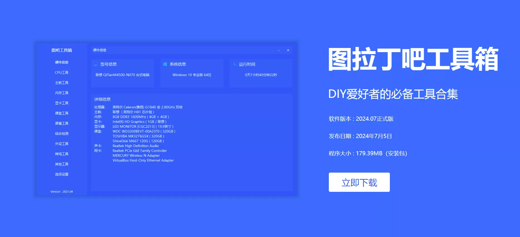Minimize the 硬件信息 window
The image size is (520, 237).
pyautogui.click(x=279, y=50)
